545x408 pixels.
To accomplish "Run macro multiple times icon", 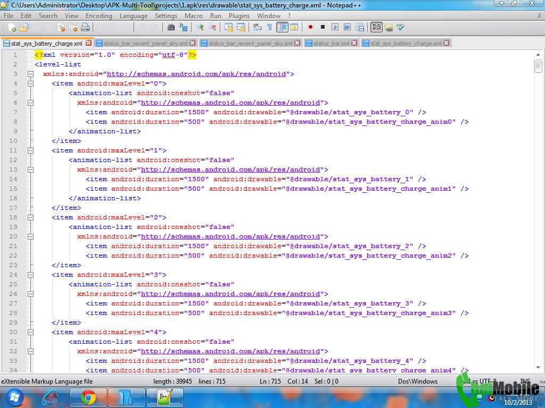I will coord(347,27).
